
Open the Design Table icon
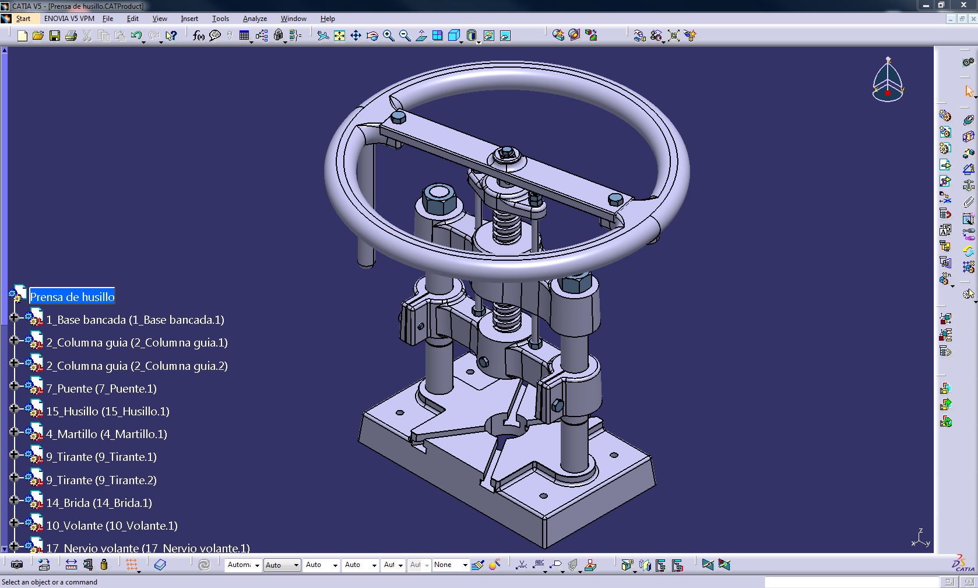pyautogui.click(x=244, y=36)
